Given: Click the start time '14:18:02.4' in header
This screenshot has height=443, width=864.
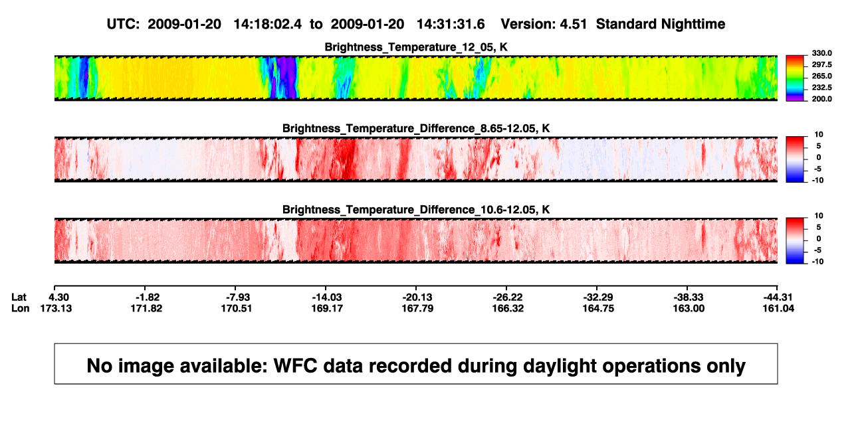Looking at the screenshot, I should (267, 25).
